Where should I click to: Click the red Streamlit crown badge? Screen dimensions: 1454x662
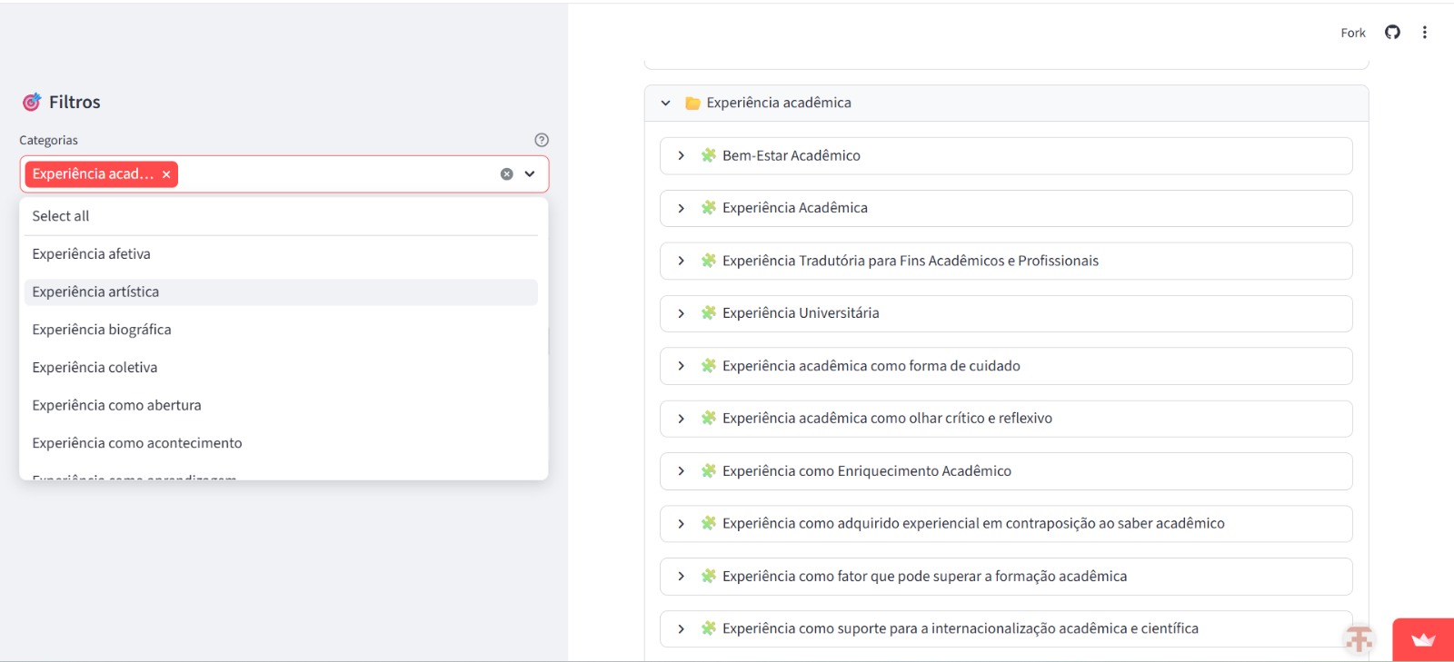[1422, 640]
